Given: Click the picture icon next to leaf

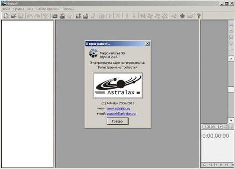Looking at the screenshot, I should tap(190, 16).
